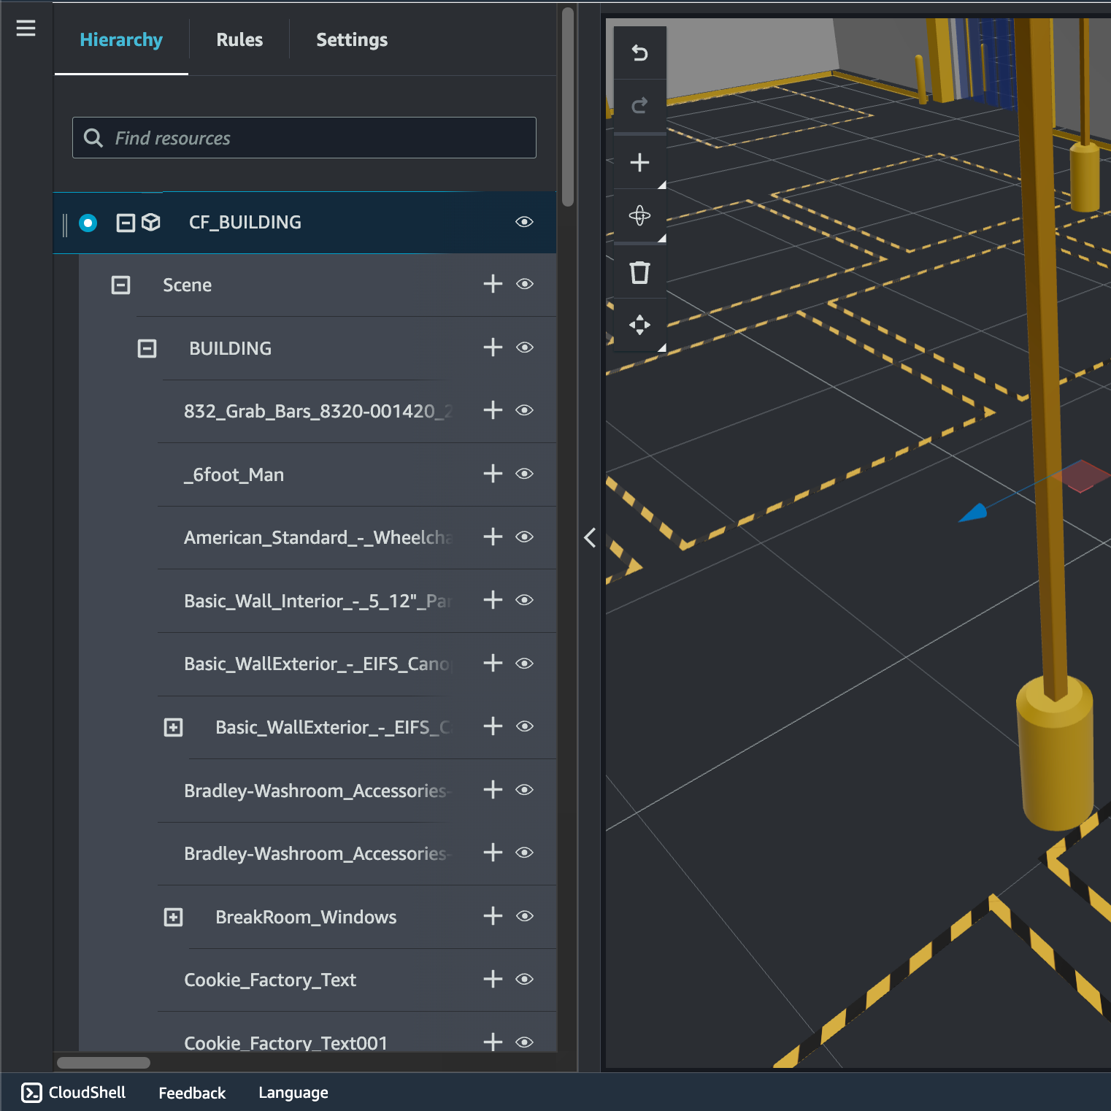This screenshot has height=1111, width=1111.
Task: Click the redo icon in the viewport toolbar
Action: click(x=639, y=105)
